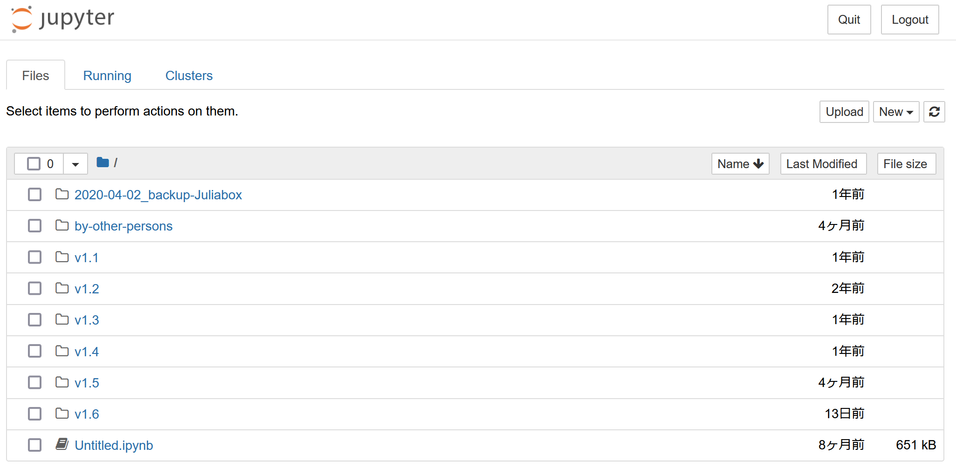Viewport: 956px width, 475px height.
Task: Click the notebook icon beside Untitled.ipynb
Action: coord(62,445)
